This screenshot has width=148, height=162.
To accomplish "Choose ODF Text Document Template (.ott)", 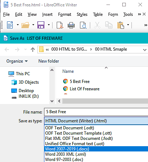I will tap(96, 133).
